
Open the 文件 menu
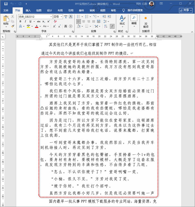[x=6, y=10]
